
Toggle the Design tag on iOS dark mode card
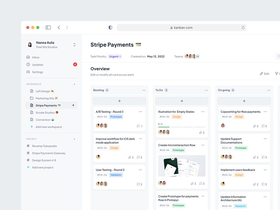[x=114, y=148]
